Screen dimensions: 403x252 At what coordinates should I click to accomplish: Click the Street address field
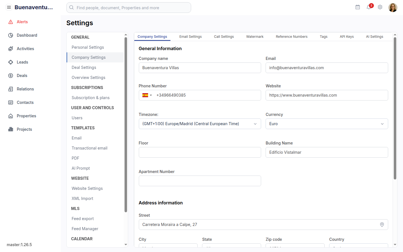click(x=263, y=225)
